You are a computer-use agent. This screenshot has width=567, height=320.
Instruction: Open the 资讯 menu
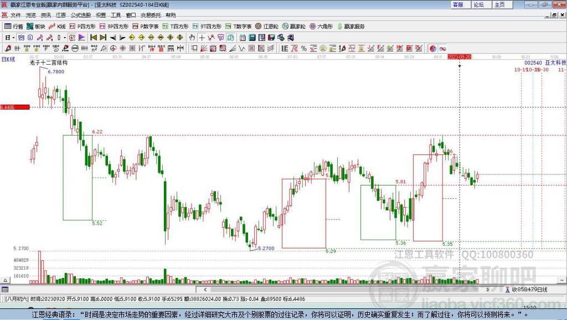46,15
